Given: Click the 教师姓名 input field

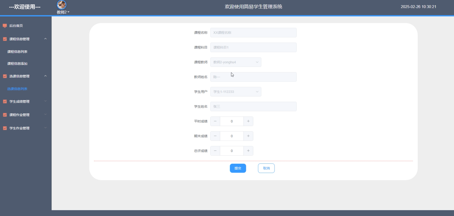Looking at the screenshot, I should pos(253,77).
